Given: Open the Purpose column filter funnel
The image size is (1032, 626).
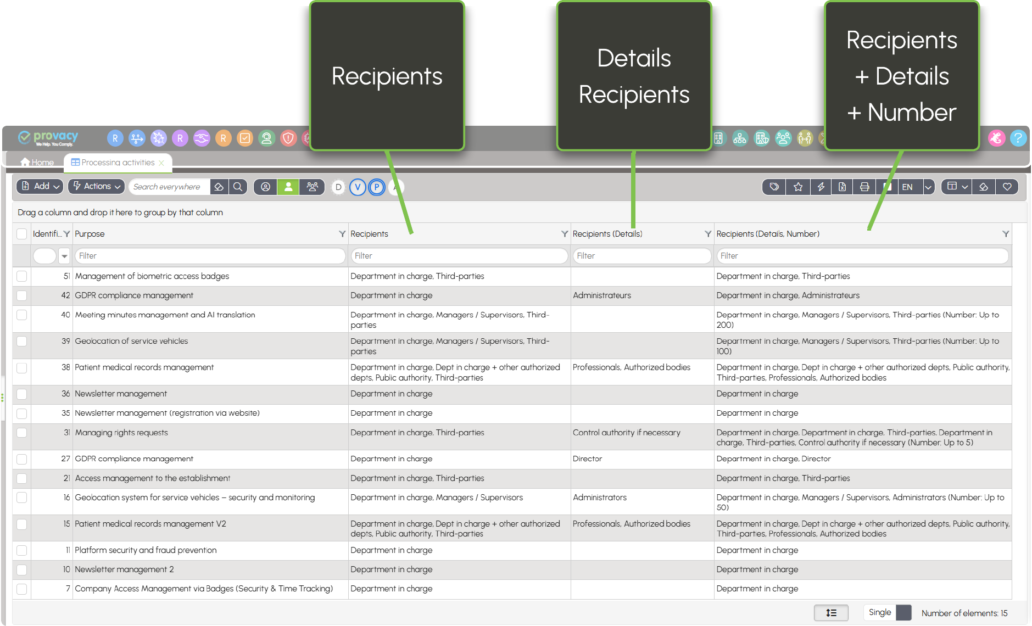Looking at the screenshot, I should pos(342,234).
